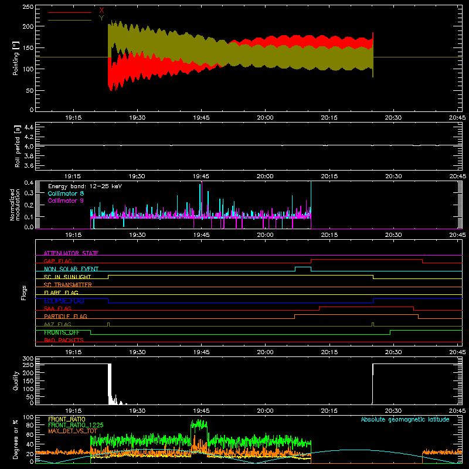The image size is (469, 469).
Task: Click the GAP_FLAG raised step segment
Action: (x=367, y=260)
